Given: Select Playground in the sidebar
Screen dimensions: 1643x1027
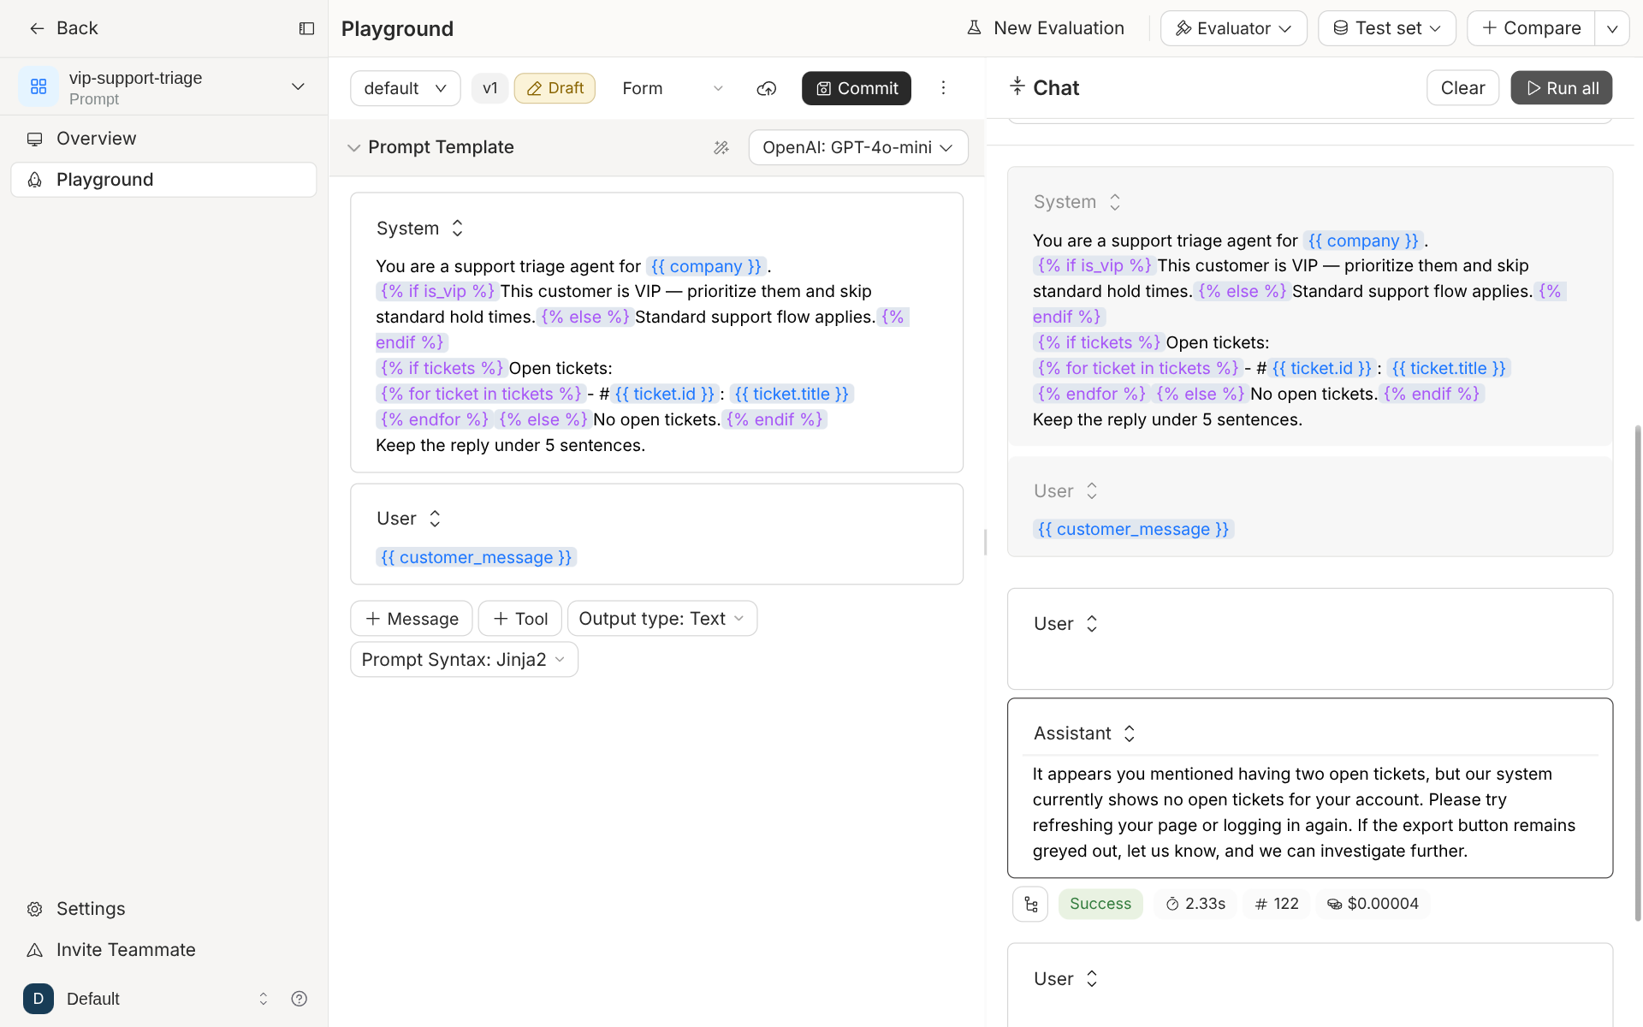Looking at the screenshot, I should click(x=163, y=180).
